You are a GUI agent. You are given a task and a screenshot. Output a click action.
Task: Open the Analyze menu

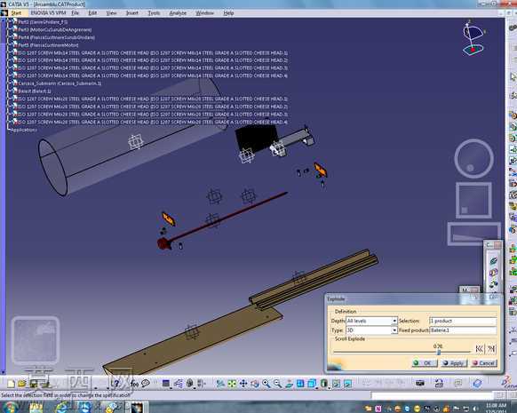(x=178, y=12)
